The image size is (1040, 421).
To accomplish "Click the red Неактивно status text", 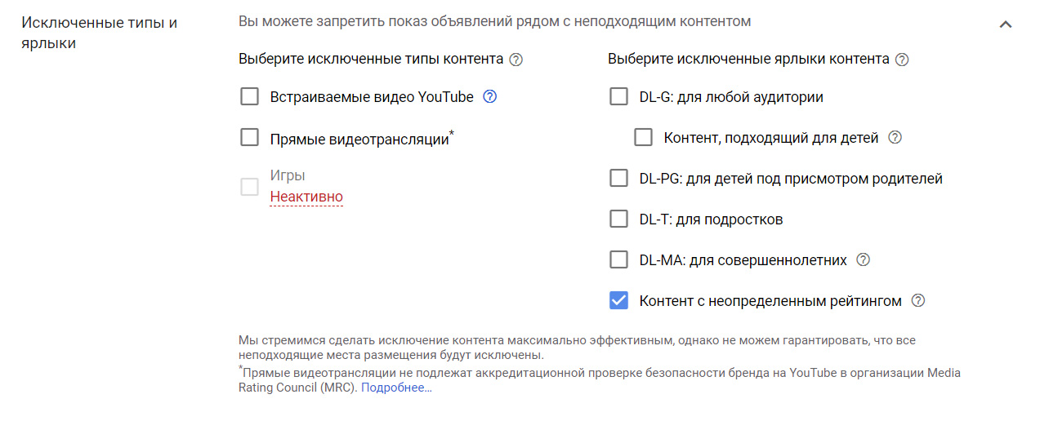I will tap(306, 197).
